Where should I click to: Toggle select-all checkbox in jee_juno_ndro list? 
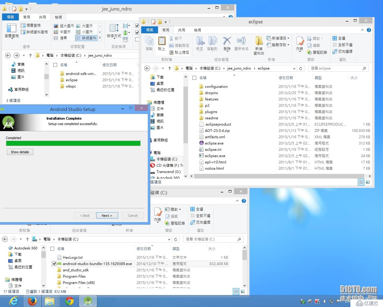[55, 65]
